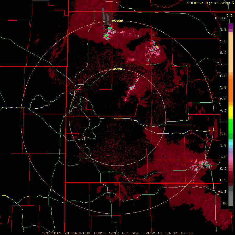The height and width of the screenshot is (235, 235).
Task: Click the TH label on color scale
Action: tap(224, 203)
